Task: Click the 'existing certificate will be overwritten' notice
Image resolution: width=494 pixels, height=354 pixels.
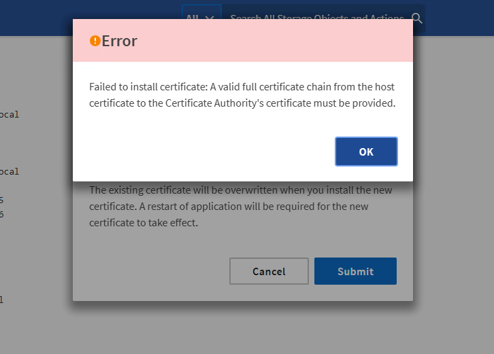Action: coord(242,190)
